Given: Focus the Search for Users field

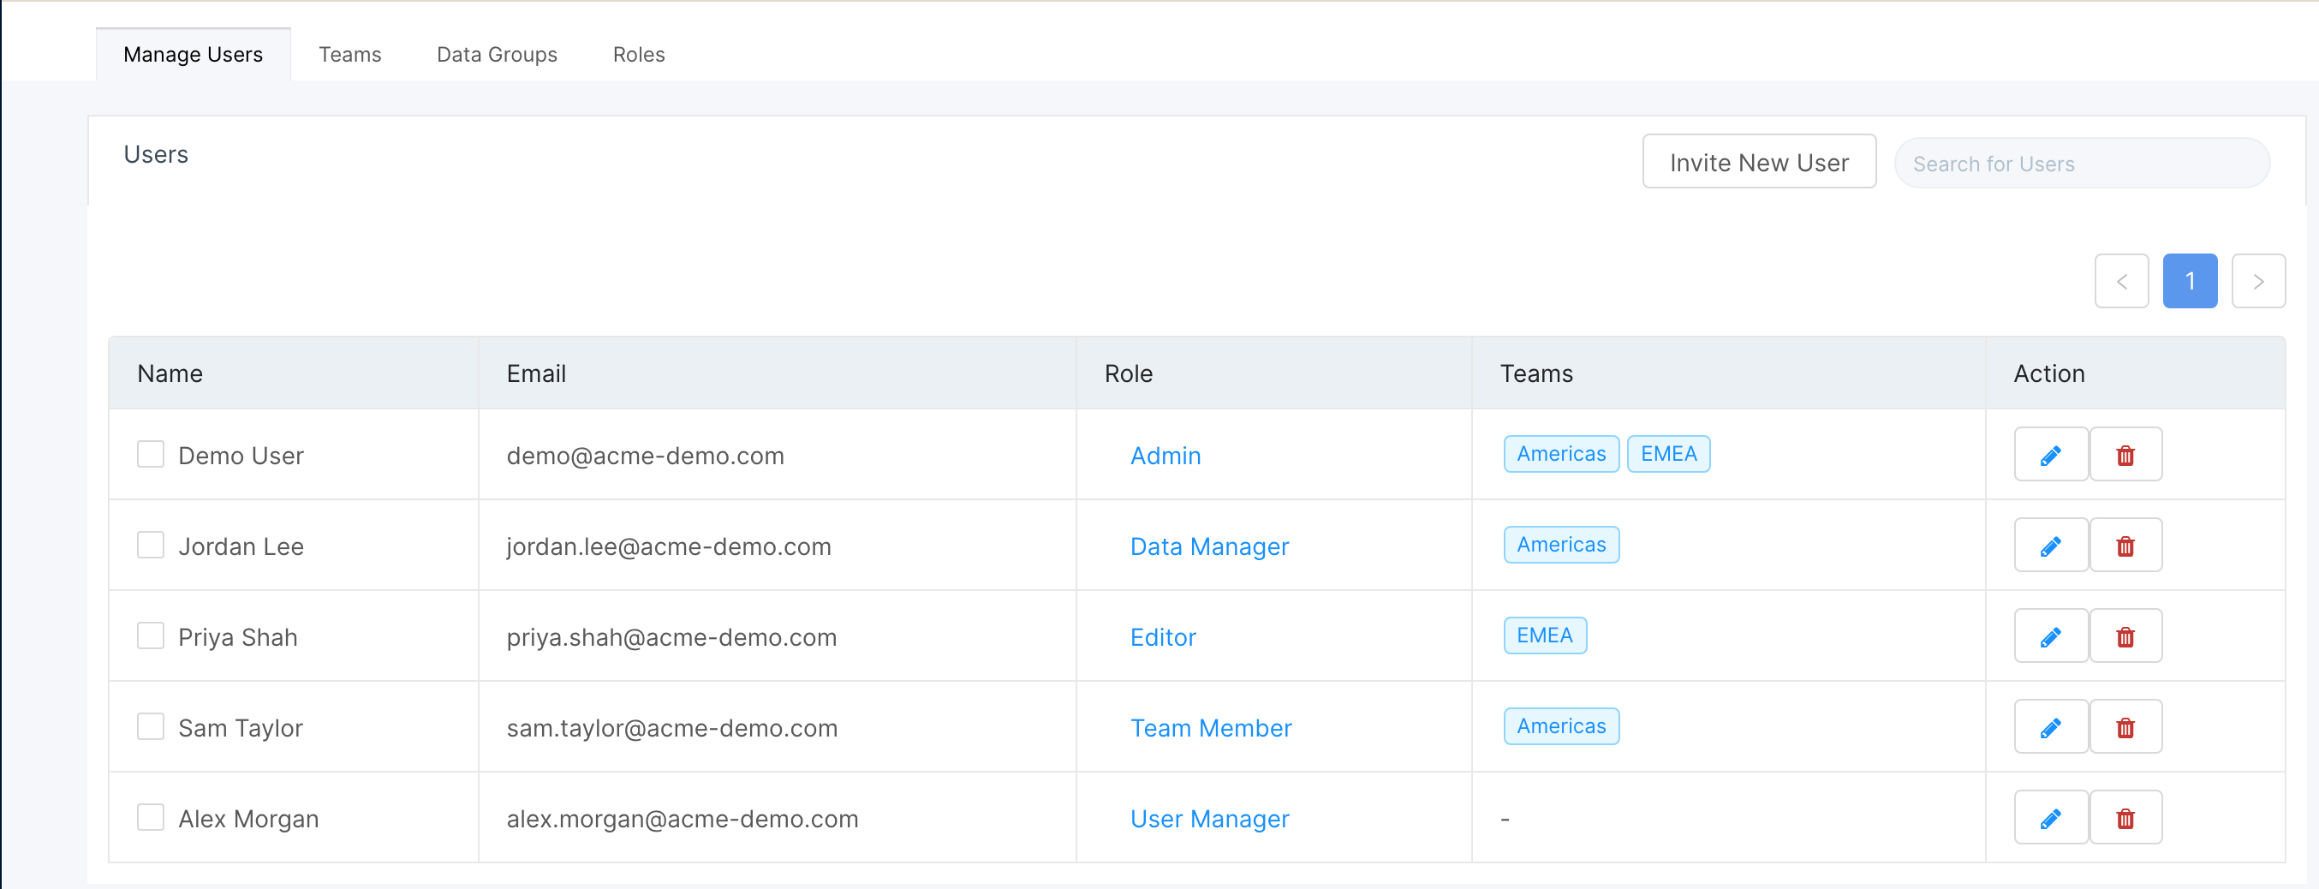Looking at the screenshot, I should coord(2083,163).
